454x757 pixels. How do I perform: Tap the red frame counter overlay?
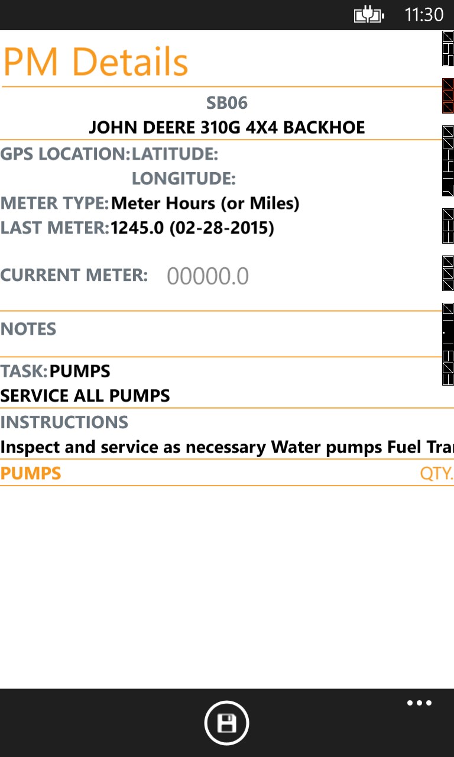click(x=447, y=96)
